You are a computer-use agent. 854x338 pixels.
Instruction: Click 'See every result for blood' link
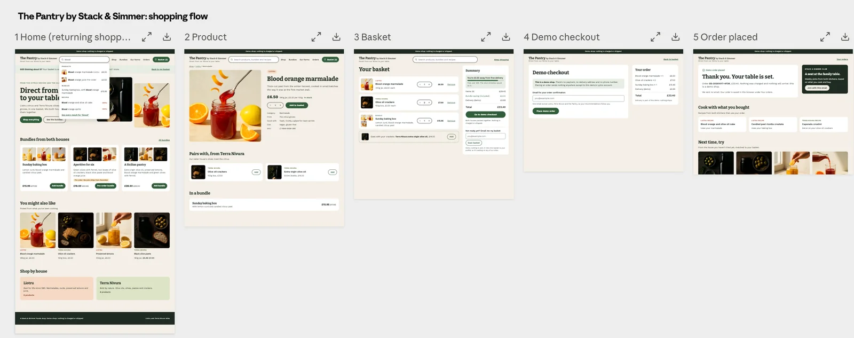75,115
